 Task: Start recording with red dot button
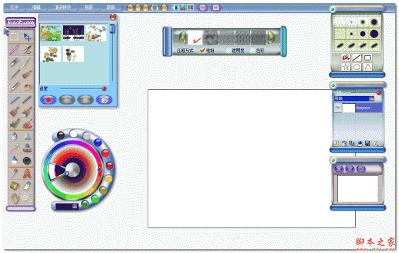pyautogui.click(x=48, y=100)
